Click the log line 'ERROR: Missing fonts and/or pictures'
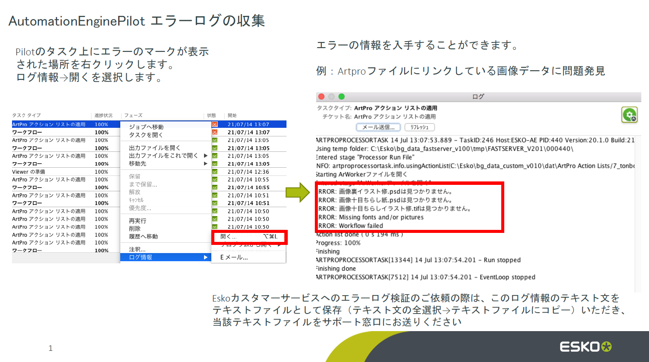 [370, 217]
